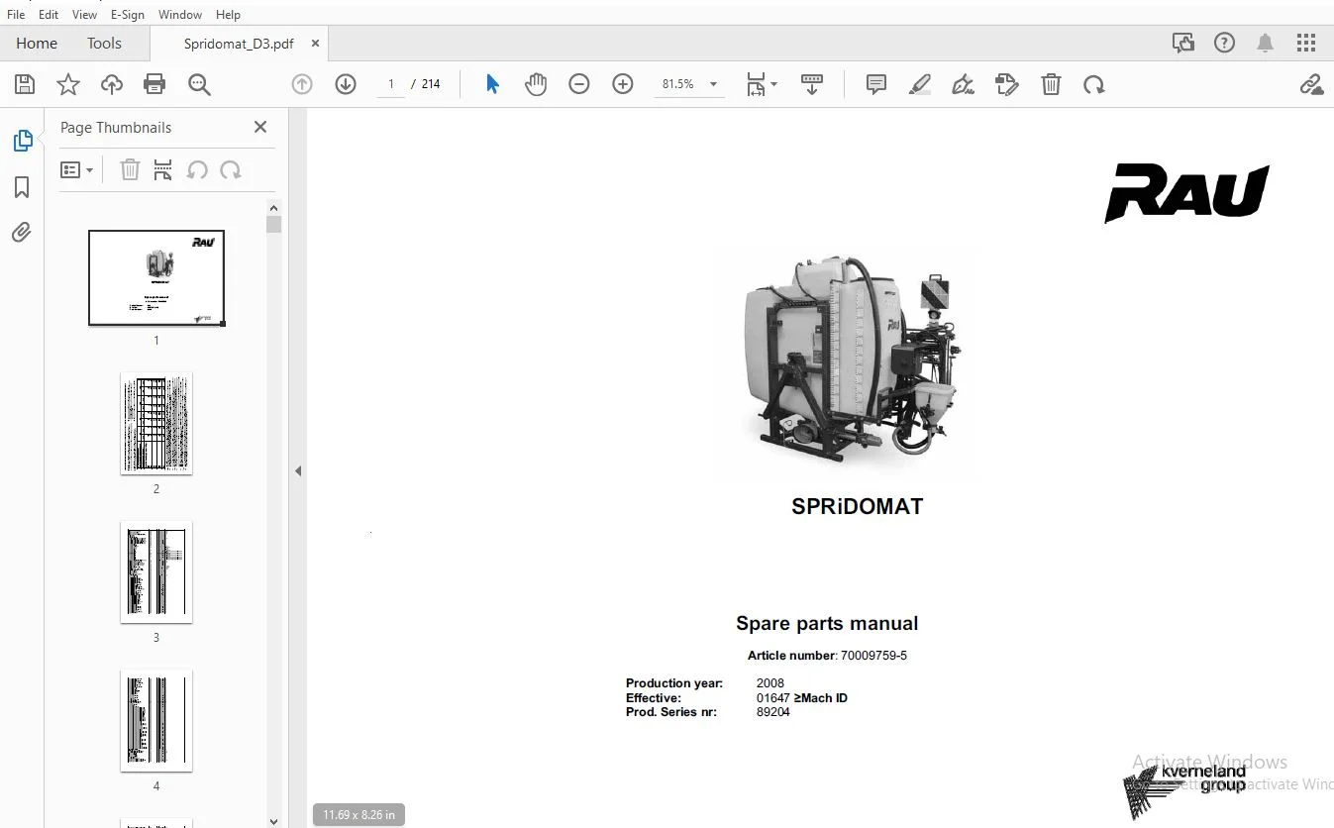Screen dimensions: 1334x828
Task: Open the E-Sign menu
Action: (x=128, y=14)
